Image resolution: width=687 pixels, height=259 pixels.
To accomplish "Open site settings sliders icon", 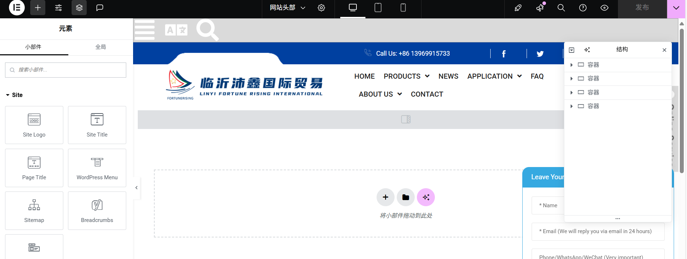I will tap(58, 8).
